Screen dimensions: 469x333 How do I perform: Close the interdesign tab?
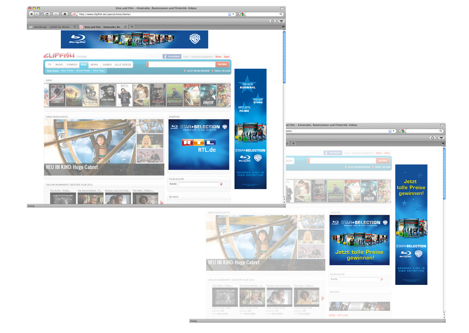(x=74, y=27)
